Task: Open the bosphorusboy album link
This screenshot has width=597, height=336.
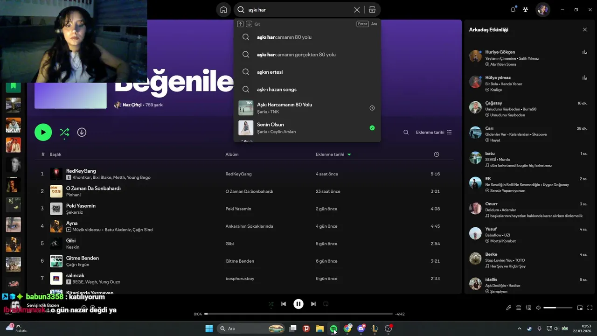Action: point(240,279)
